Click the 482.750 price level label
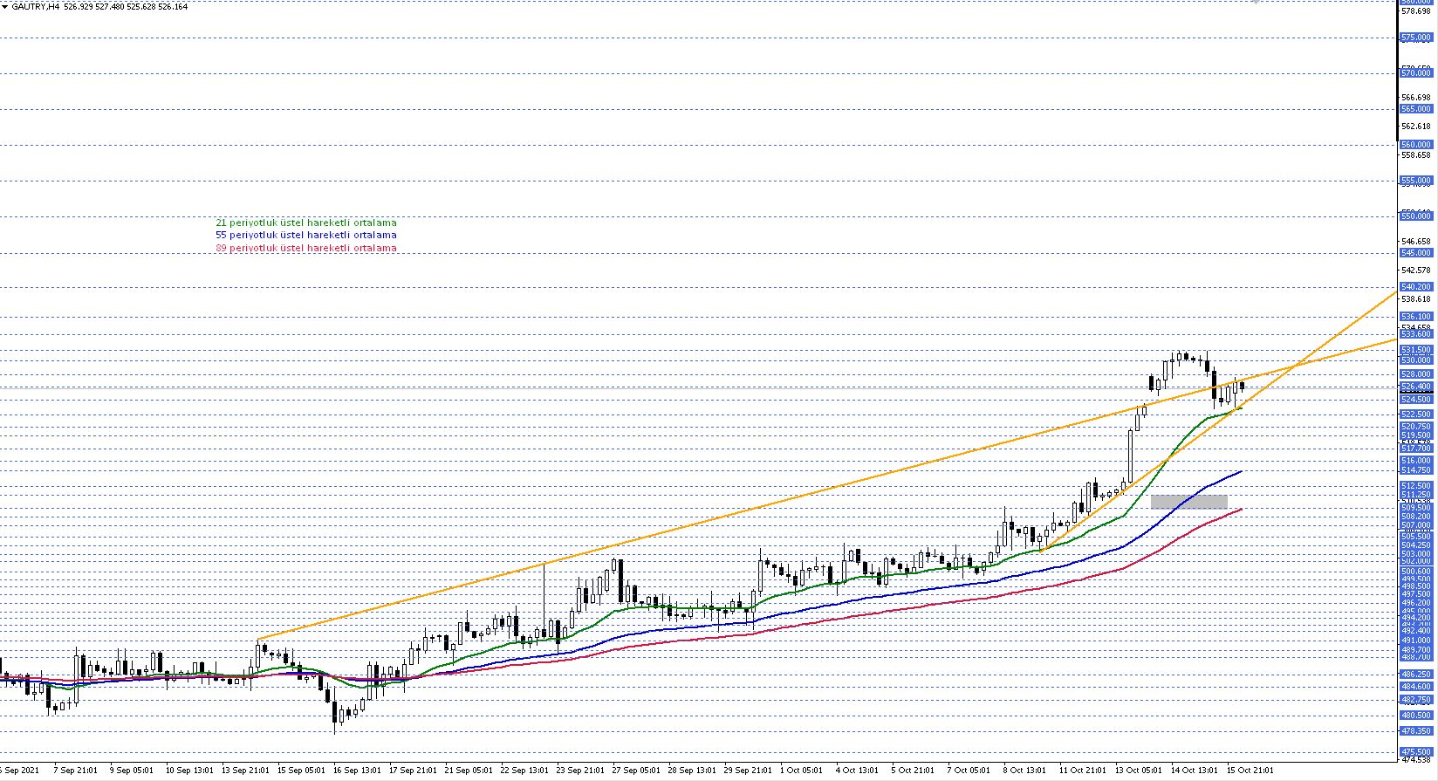The height and width of the screenshot is (781, 1438). [1415, 700]
